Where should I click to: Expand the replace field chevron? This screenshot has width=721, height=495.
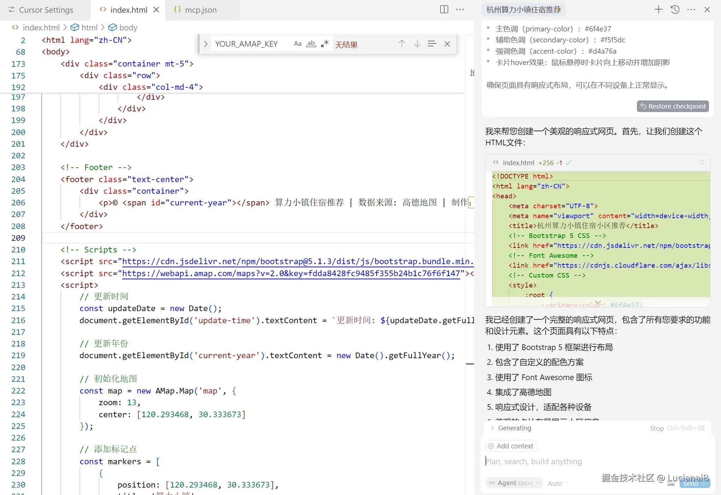tap(206, 44)
